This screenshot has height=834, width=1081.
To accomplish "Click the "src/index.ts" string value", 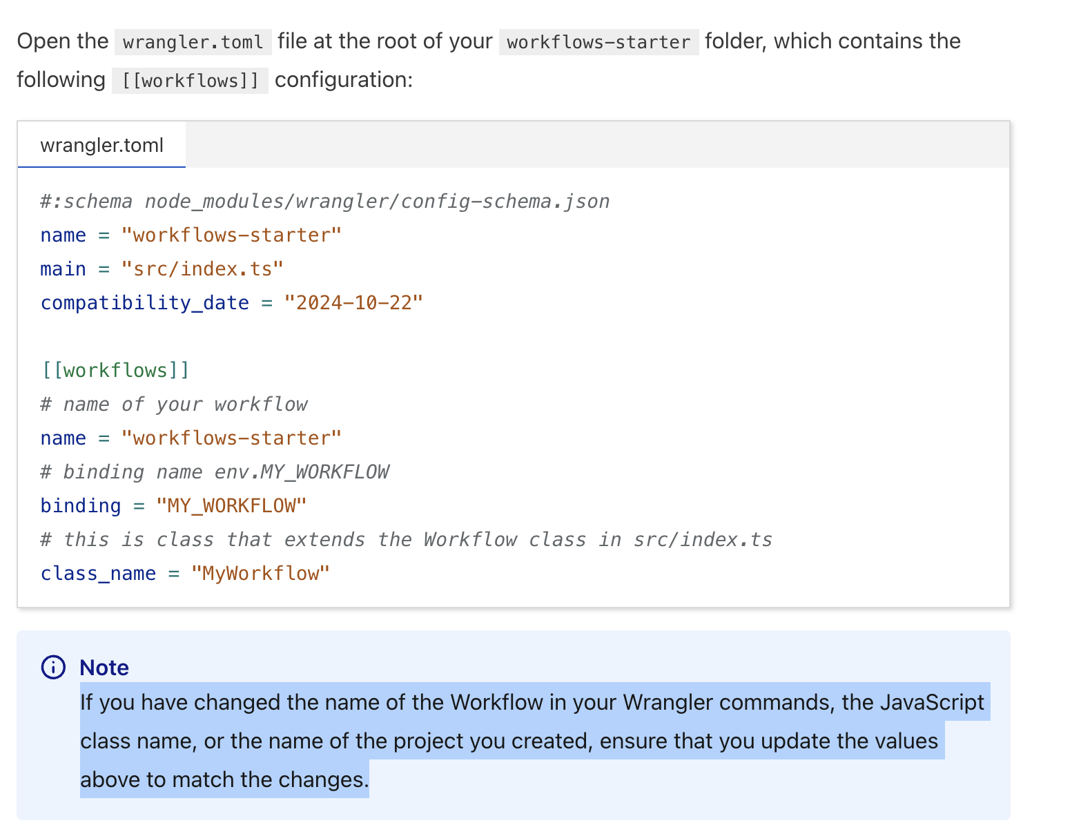I will point(202,269).
